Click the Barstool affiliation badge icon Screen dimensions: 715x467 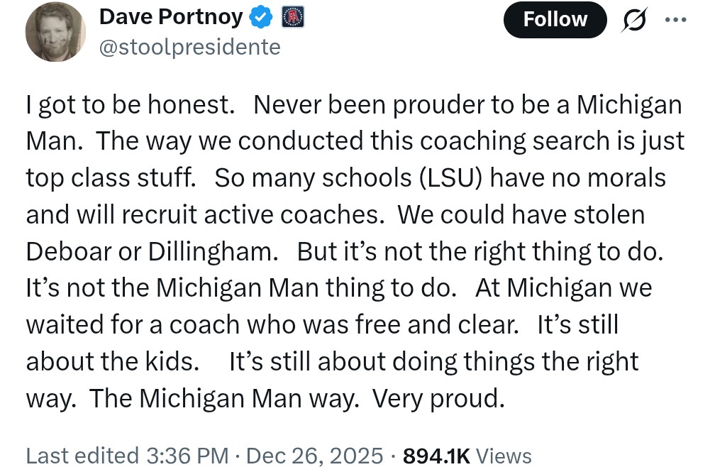pos(292,17)
